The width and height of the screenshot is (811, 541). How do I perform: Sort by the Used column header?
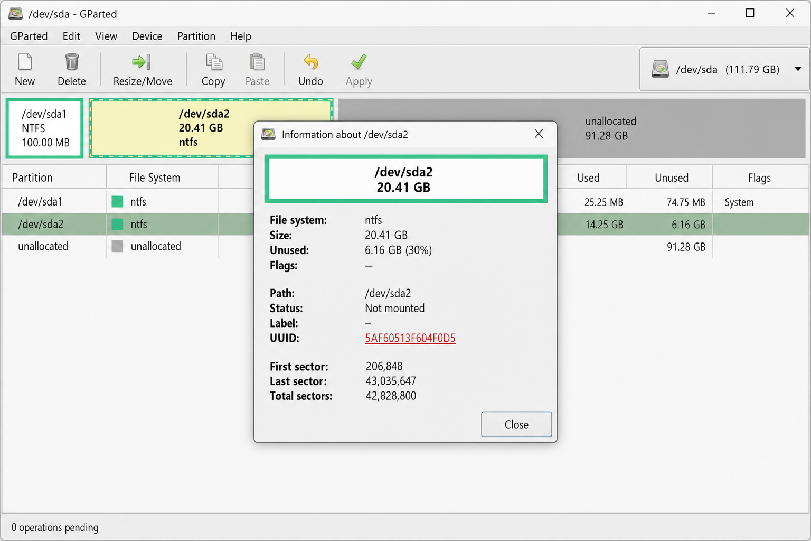pos(592,178)
